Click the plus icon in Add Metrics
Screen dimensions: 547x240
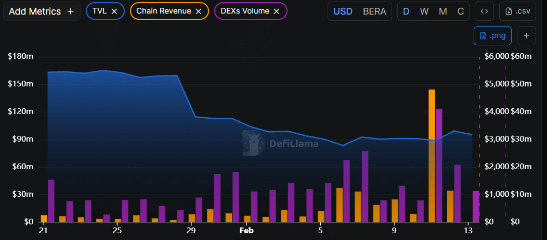pos(71,11)
